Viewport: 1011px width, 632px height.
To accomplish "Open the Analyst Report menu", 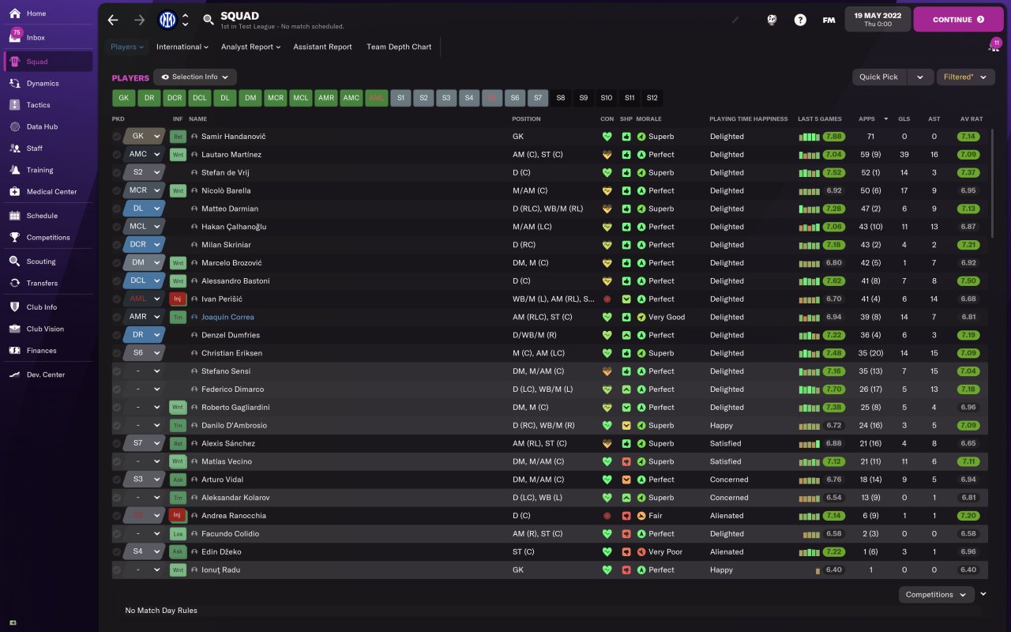I will 251,47.
